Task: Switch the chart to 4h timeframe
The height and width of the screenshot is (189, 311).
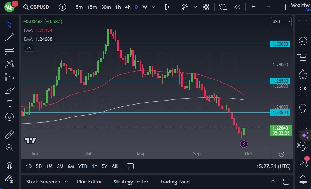Action: pos(127,7)
